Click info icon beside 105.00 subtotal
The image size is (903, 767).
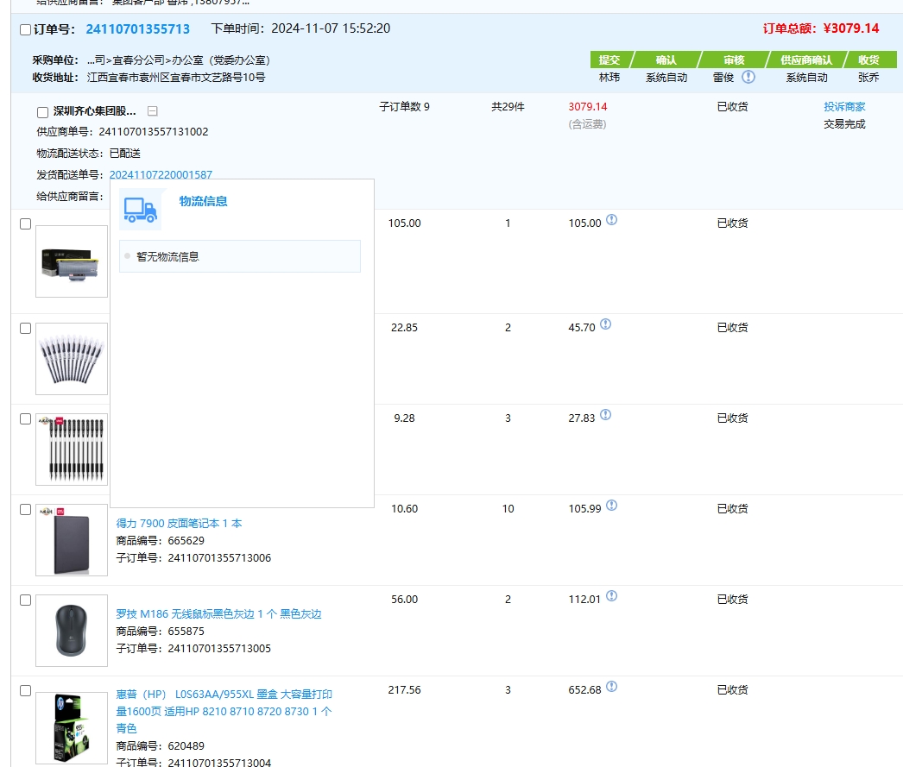611,220
